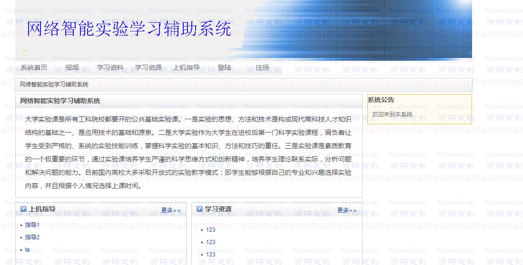
Task: Click 更多>> in the 上机指导 panel
Action: 171,210
